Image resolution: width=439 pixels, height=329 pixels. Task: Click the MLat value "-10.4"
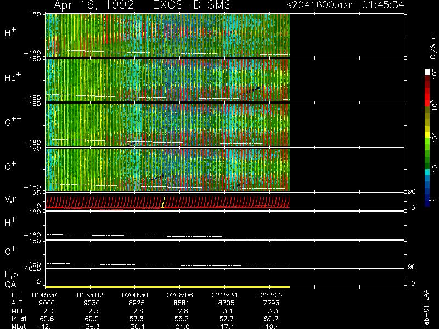pos(269,326)
